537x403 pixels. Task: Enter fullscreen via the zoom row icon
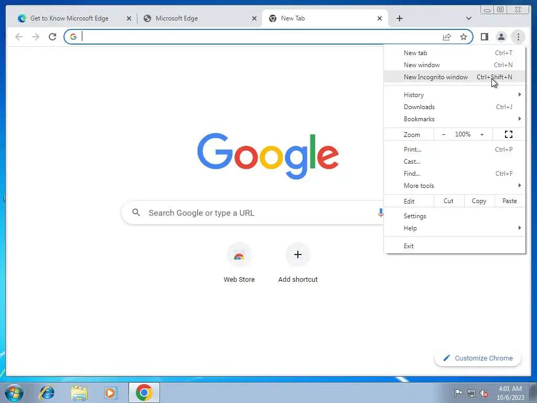(x=509, y=134)
